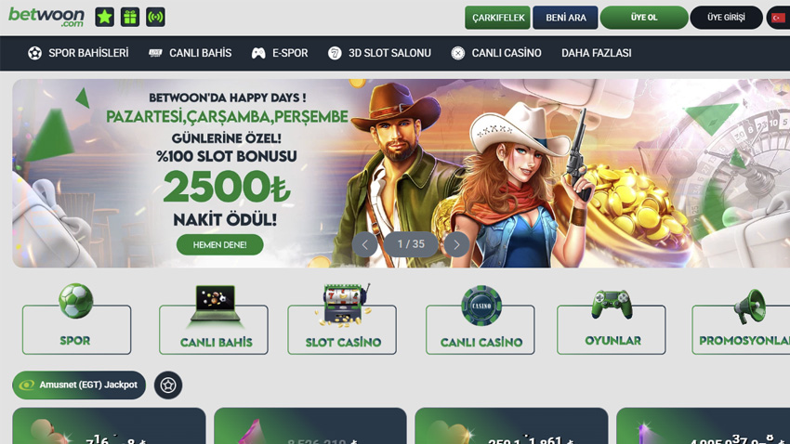Open SPOR BAHİSLERİ in navigation bar

[x=78, y=53]
